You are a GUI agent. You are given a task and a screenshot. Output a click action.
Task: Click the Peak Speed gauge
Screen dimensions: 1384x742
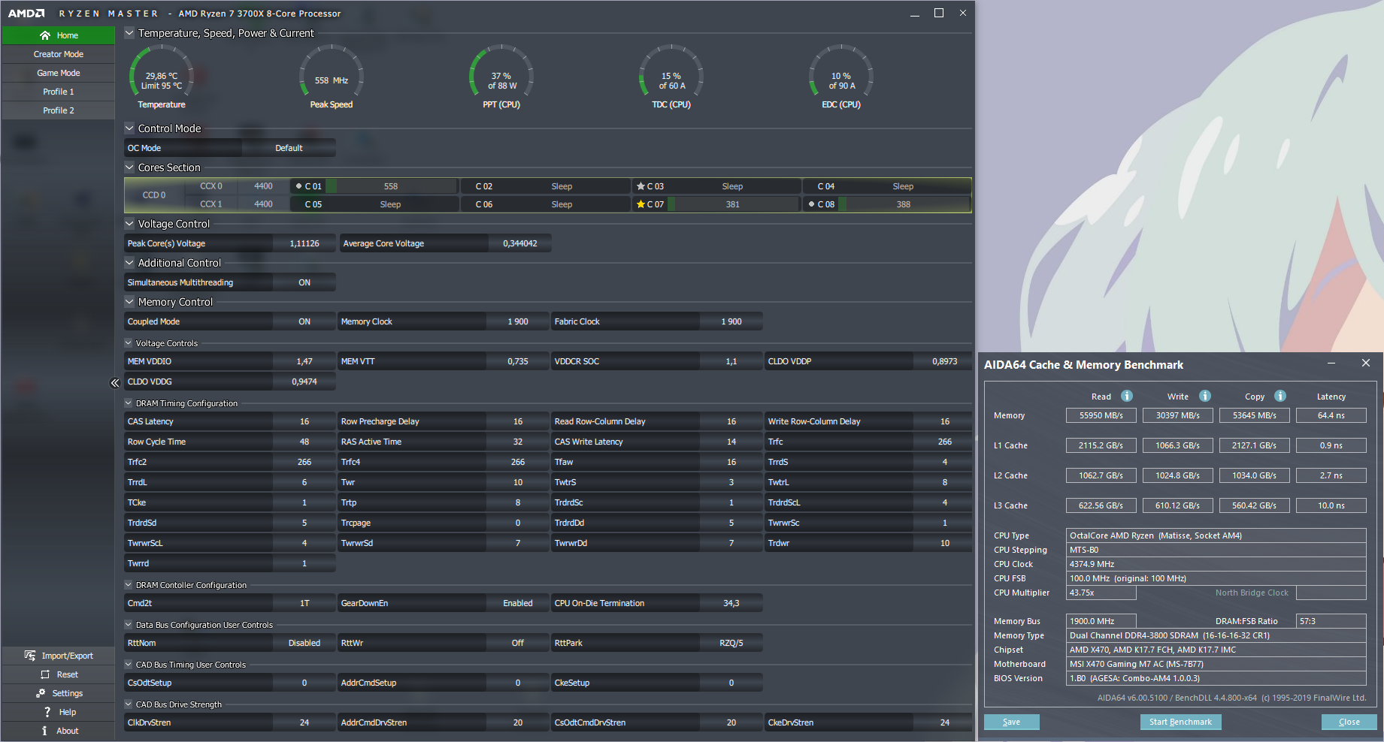pos(332,77)
